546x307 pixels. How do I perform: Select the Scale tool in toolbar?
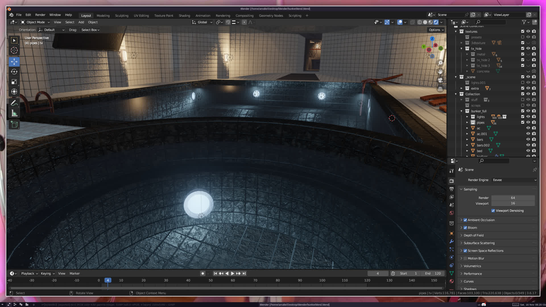pyautogui.click(x=14, y=82)
